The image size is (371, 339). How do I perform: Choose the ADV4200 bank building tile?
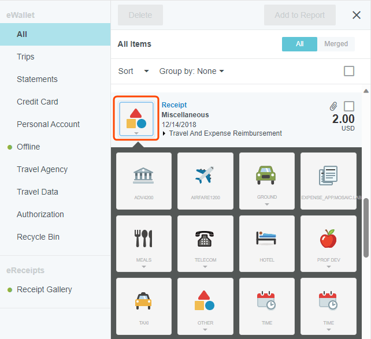(143, 180)
